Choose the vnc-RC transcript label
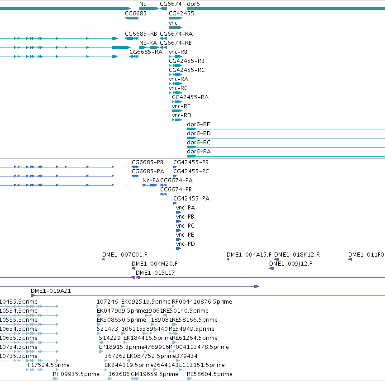385x381 pixels. pos(178,88)
